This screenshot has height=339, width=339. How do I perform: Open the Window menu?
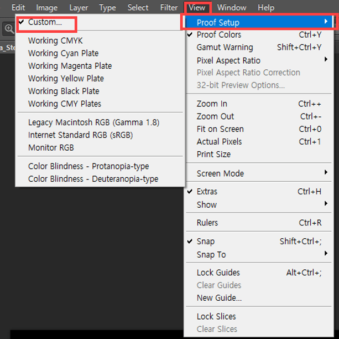(x=232, y=8)
